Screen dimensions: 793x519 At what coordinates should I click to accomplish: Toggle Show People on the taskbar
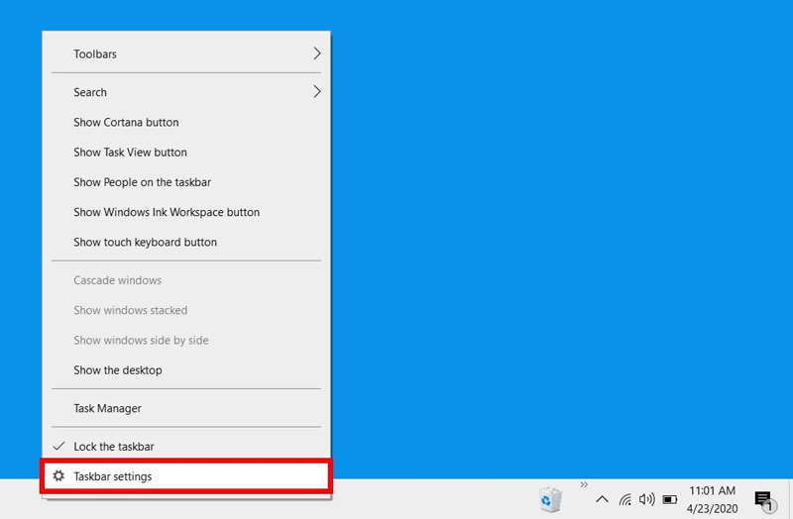186,182
